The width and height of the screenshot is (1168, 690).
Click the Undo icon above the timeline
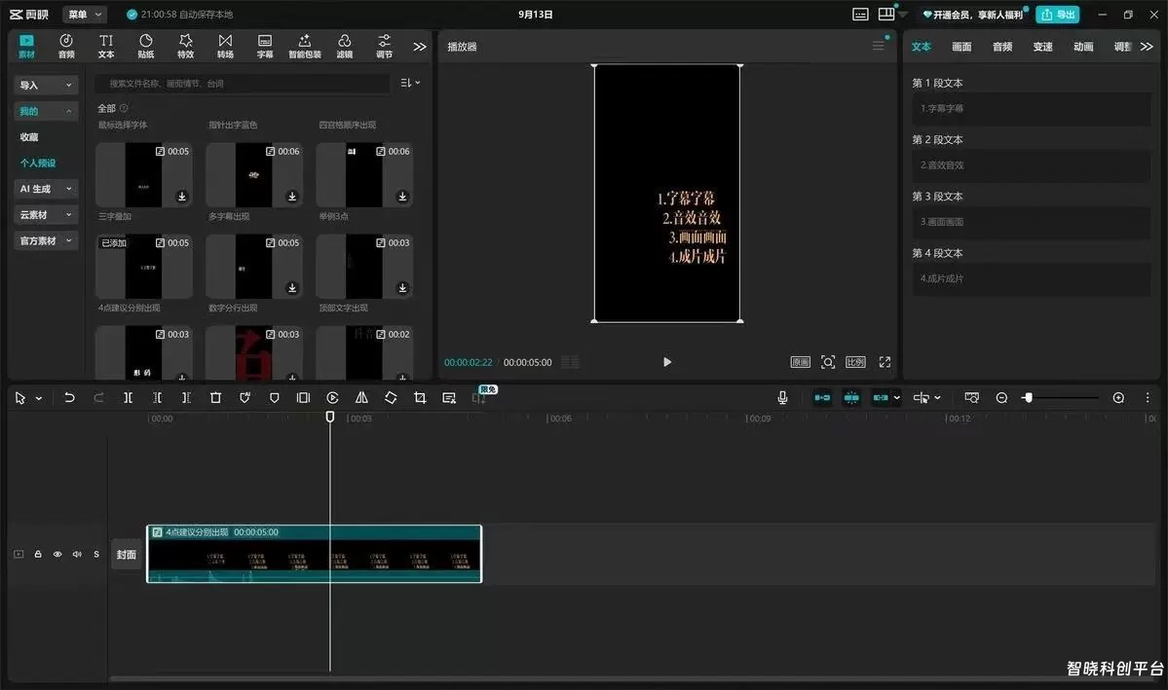pos(67,397)
